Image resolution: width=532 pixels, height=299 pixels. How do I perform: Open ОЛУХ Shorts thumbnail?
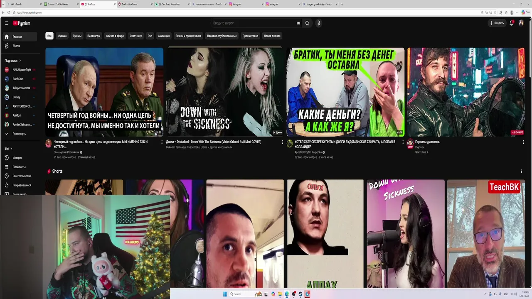(x=325, y=233)
